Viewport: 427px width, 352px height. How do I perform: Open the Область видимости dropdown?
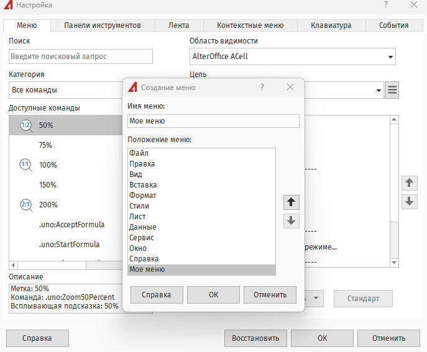click(x=390, y=57)
